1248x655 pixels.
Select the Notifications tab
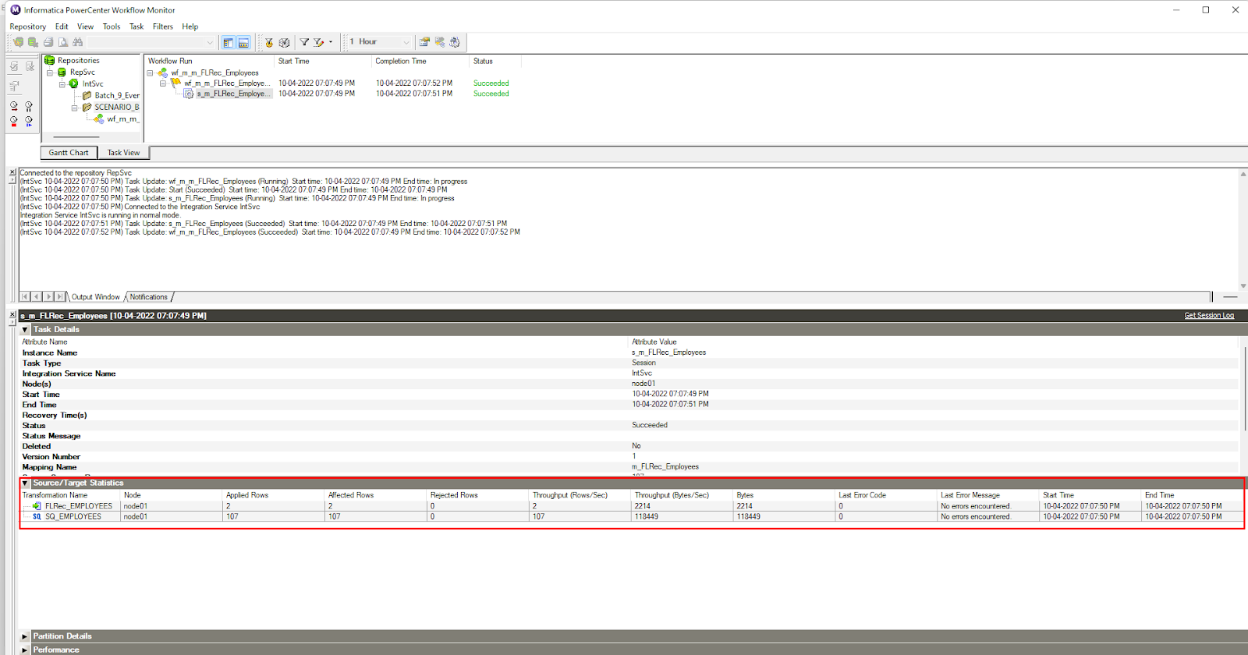click(149, 297)
